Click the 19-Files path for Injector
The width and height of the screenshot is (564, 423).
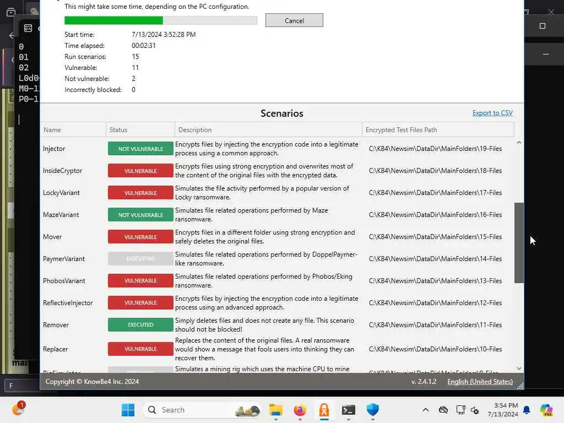tap(435, 149)
